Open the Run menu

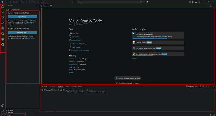(31, 2)
